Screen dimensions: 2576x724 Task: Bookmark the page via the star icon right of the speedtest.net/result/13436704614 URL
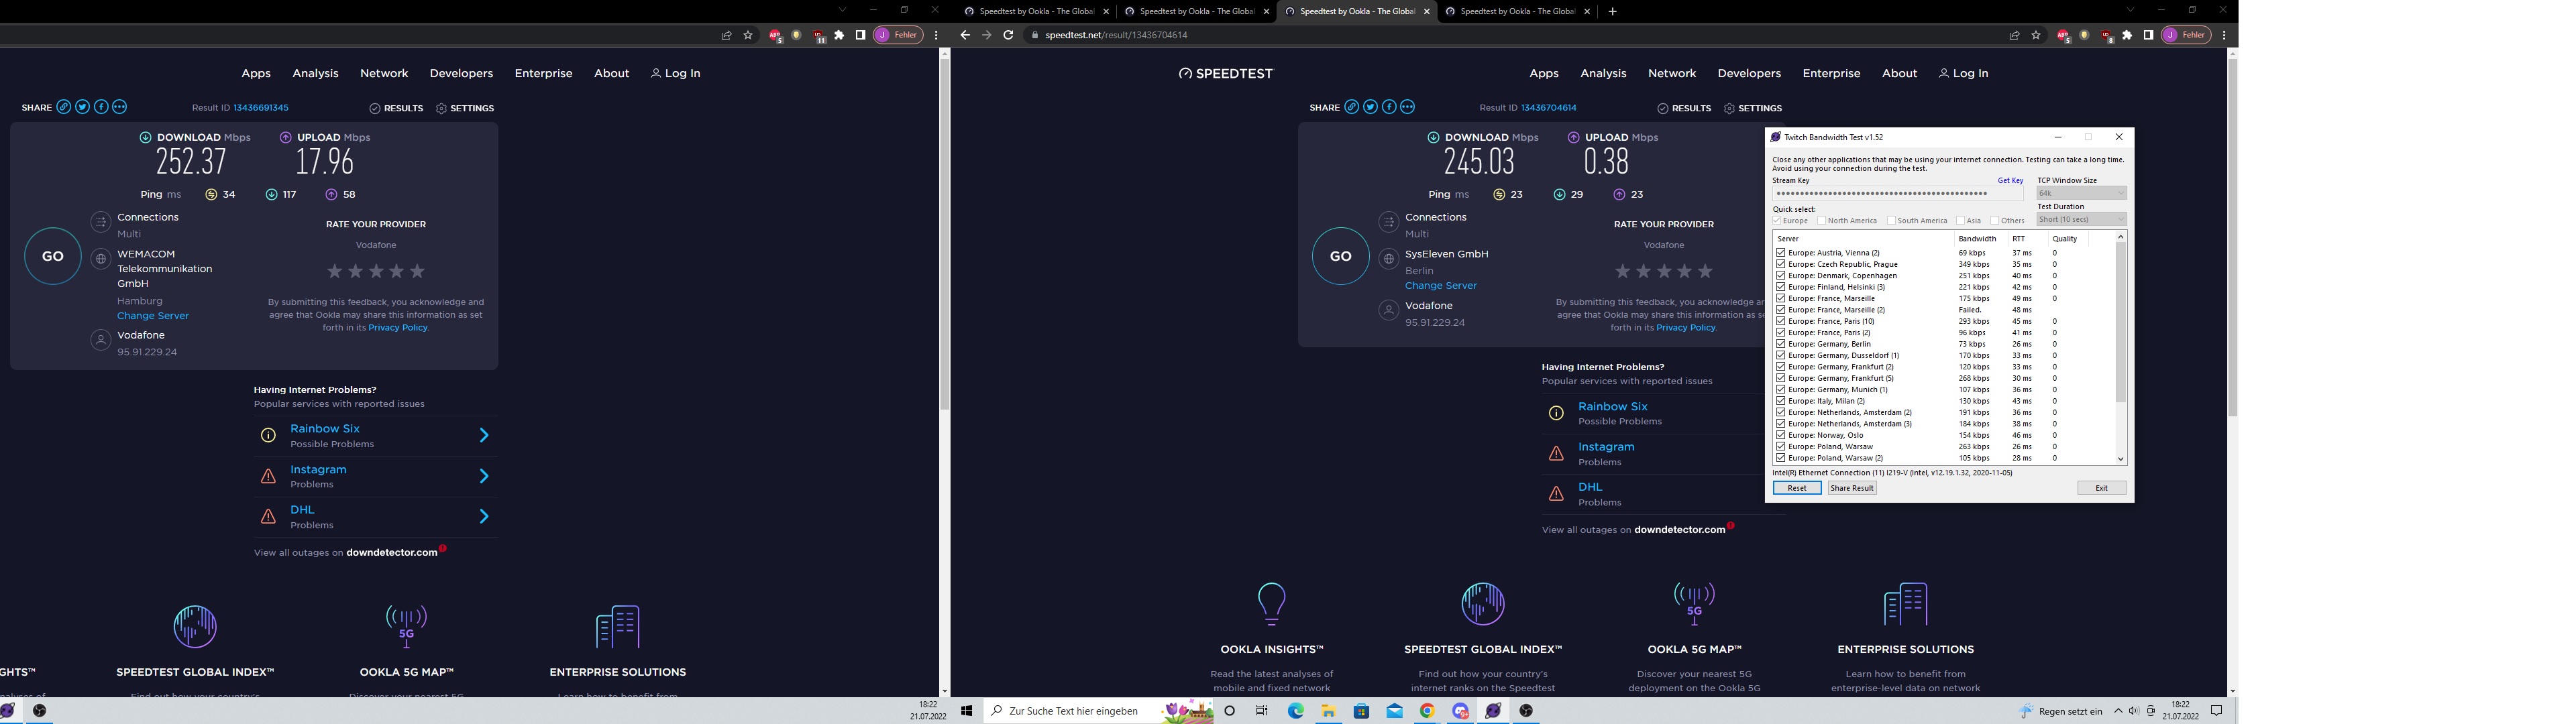pyautogui.click(x=2036, y=35)
